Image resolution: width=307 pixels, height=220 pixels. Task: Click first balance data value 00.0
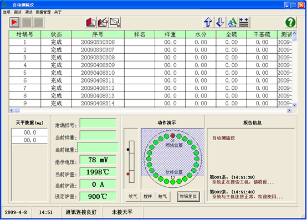coord(30,132)
